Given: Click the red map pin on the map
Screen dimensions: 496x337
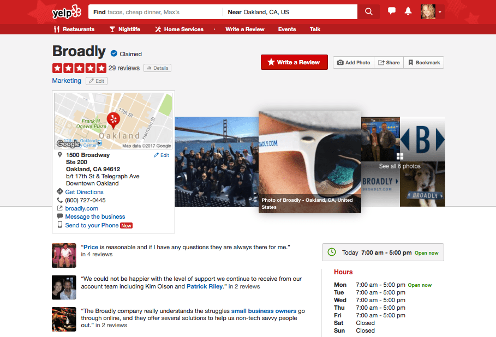Looking at the screenshot, I should (113, 119).
